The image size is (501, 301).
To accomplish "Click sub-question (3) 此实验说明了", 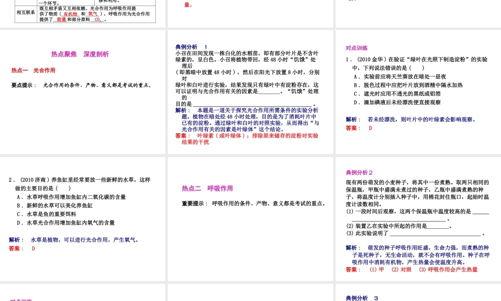I will [x=415, y=233].
